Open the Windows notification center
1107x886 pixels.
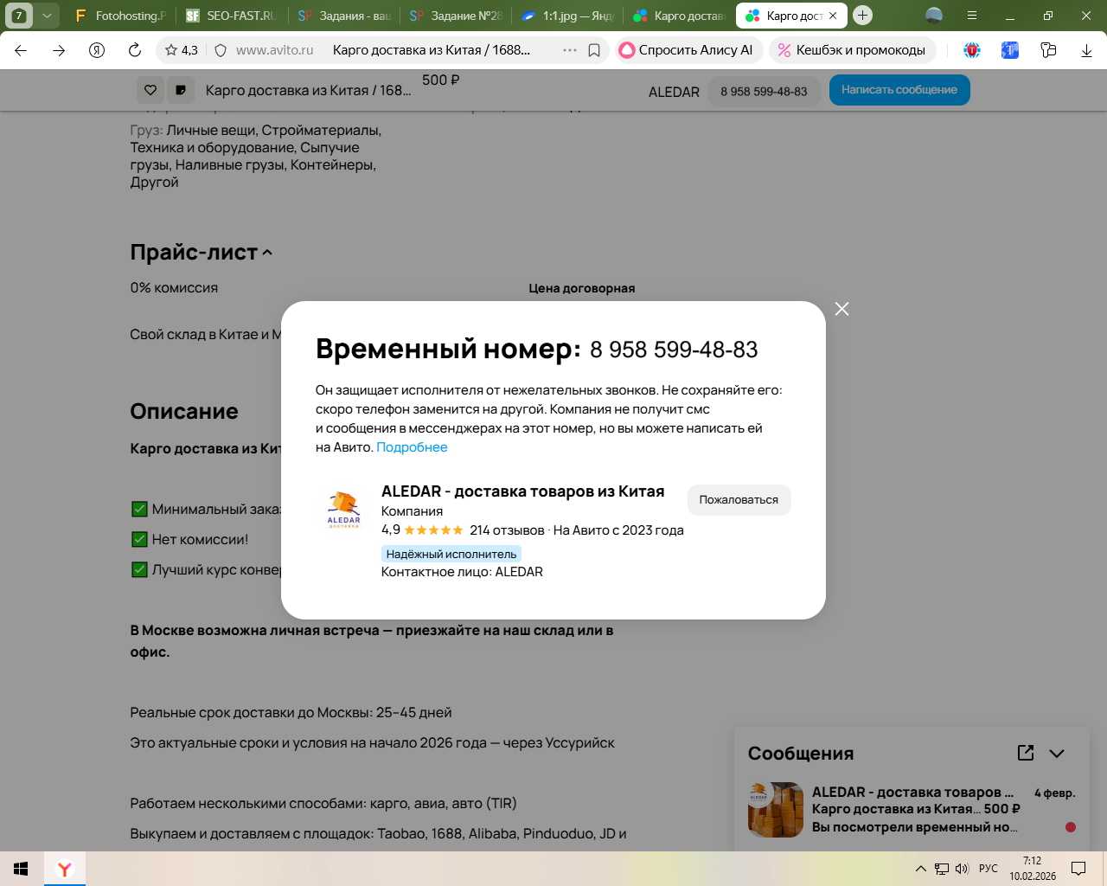pyautogui.click(x=1078, y=869)
